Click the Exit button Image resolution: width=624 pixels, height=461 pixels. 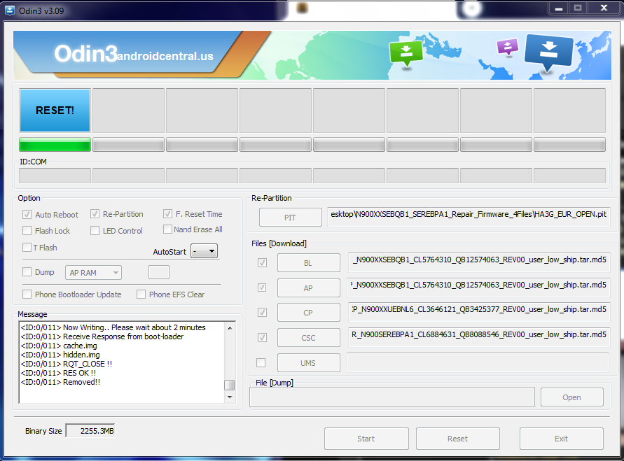click(x=562, y=439)
